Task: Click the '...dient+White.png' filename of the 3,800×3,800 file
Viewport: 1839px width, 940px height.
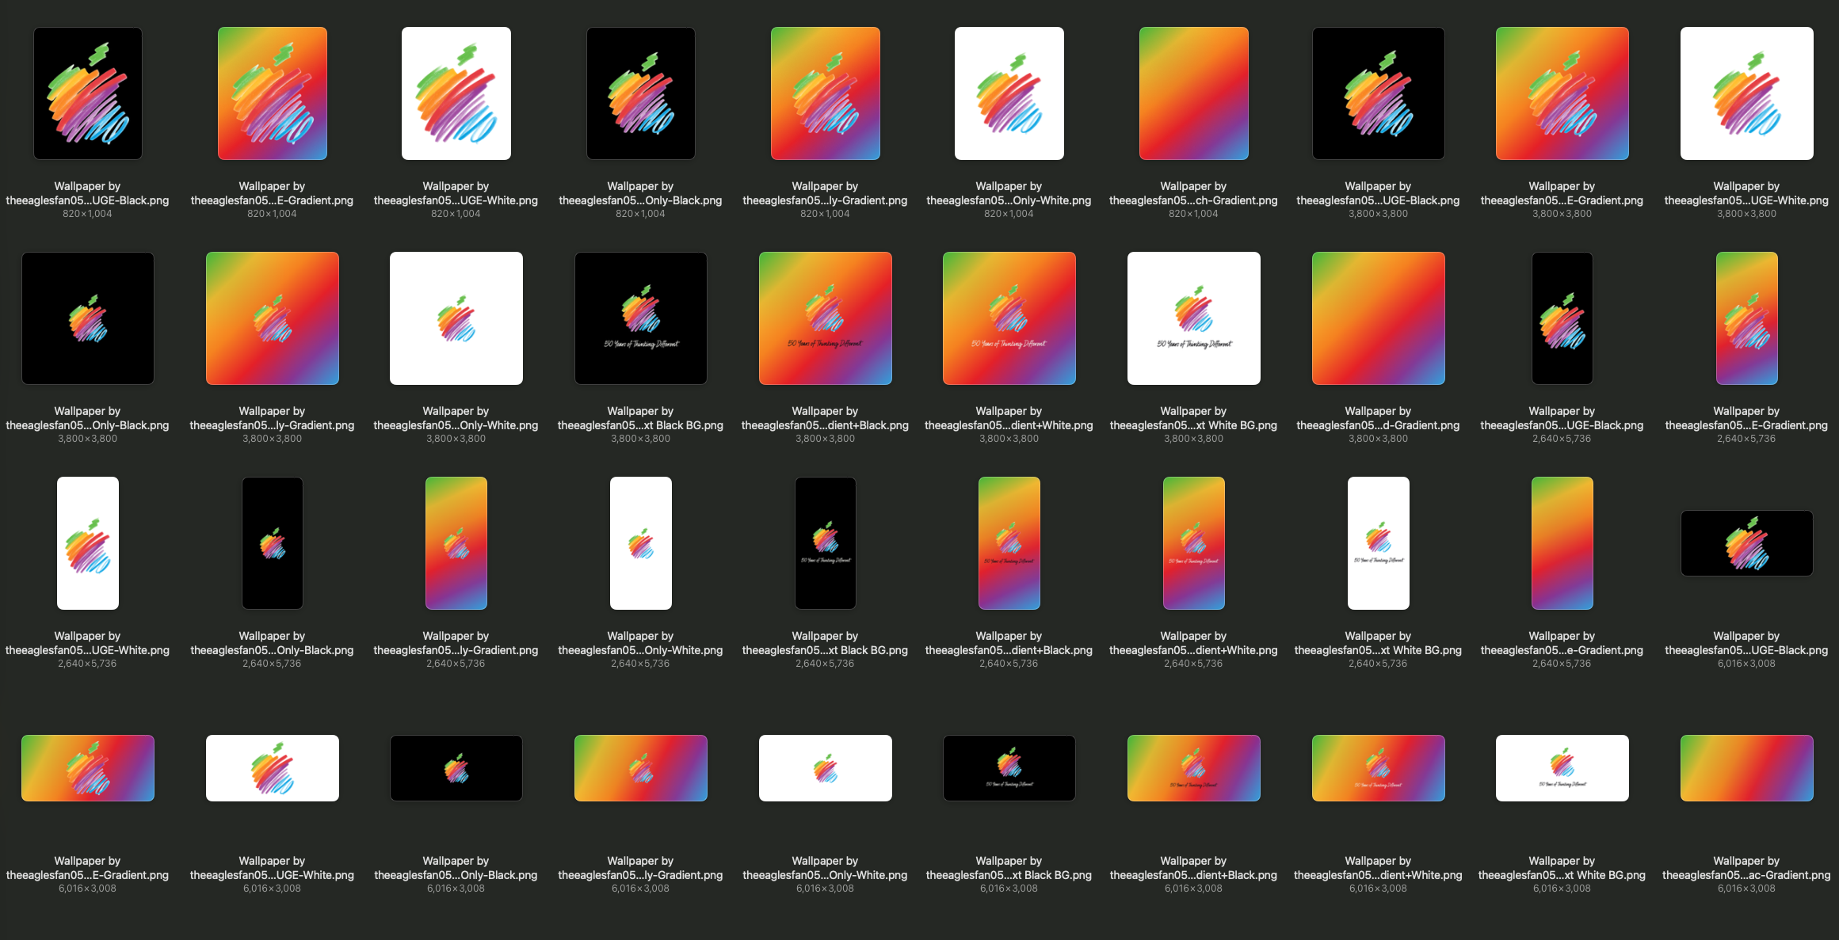Action: pos(1009,425)
